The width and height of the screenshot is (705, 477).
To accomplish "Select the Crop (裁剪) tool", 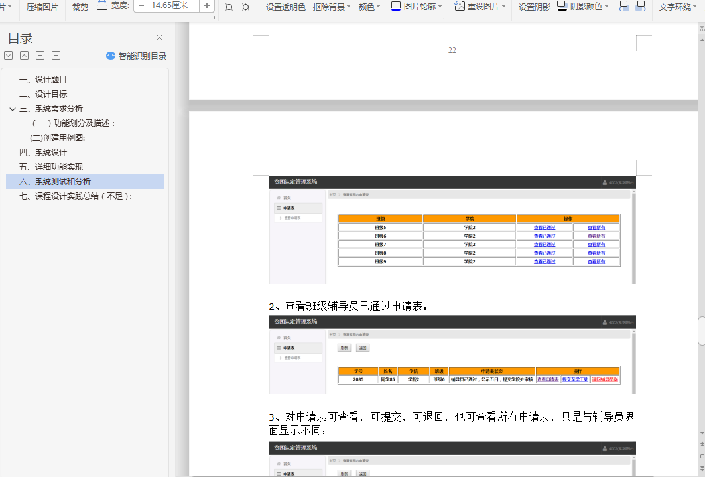I will tap(80, 7).
